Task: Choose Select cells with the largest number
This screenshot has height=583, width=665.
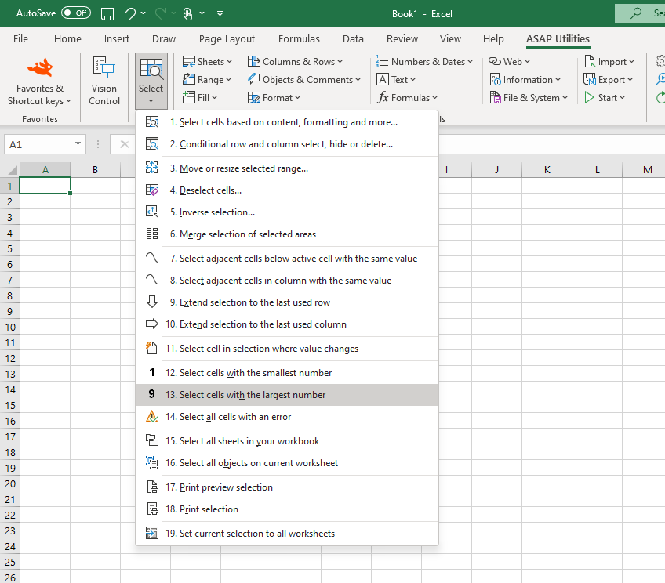Action: tap(287, 395)
